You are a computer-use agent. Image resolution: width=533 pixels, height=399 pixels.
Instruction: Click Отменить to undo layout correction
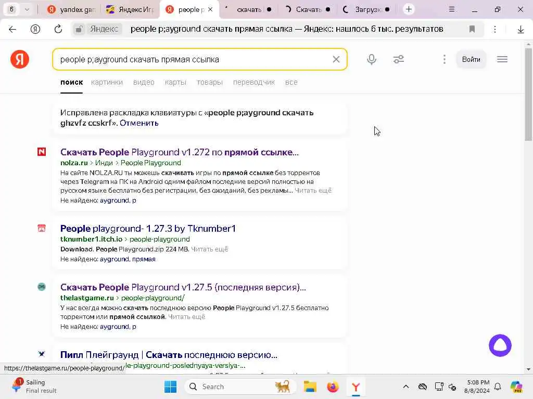[139, 123]
